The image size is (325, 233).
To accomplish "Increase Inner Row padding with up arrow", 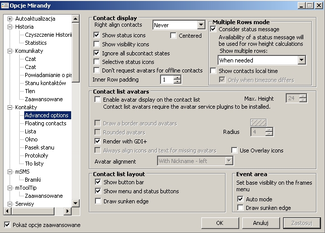I will pyautogui.click(x=177, y=77).
